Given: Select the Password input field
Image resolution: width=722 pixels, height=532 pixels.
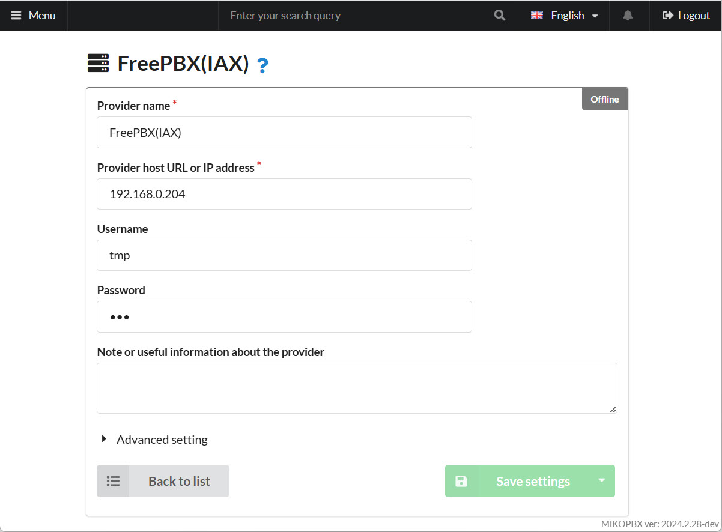Looking at the screenshot, I should tap(284, 317).
